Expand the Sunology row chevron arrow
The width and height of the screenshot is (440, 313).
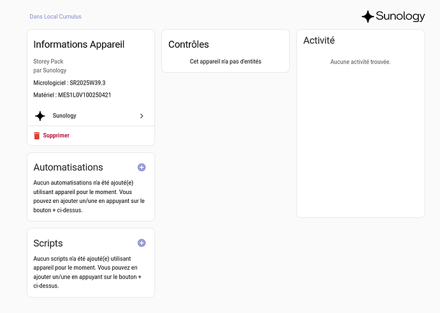142,116
